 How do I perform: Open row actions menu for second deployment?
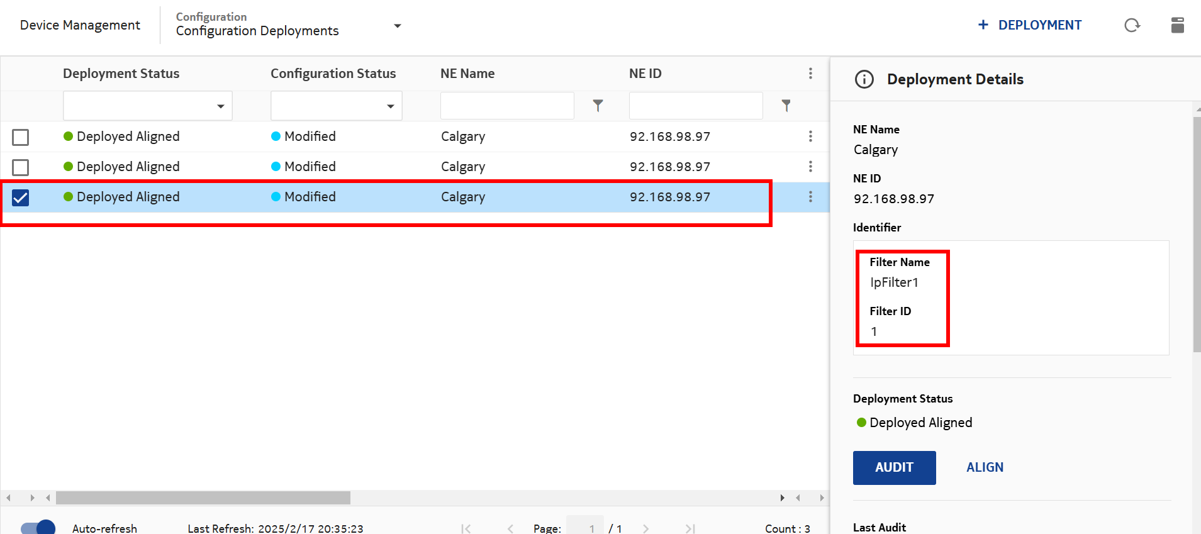pyautogui.click(x=810, y=167)
